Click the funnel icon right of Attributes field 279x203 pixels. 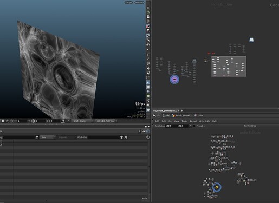[121, 137]
